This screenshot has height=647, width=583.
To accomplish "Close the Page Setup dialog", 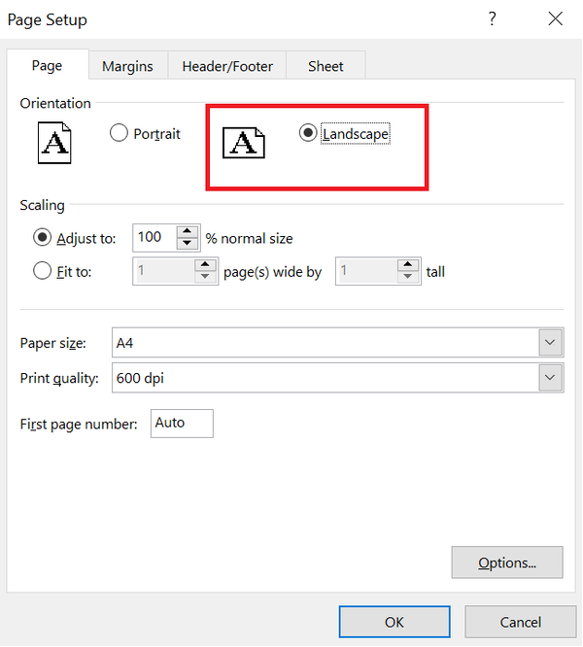I will click(556, 18).
